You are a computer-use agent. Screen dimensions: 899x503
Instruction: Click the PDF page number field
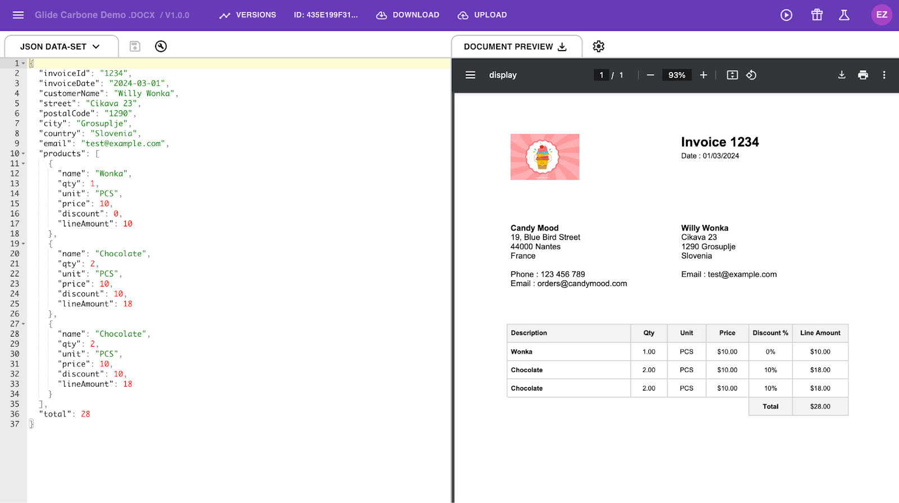click(601, 75)
